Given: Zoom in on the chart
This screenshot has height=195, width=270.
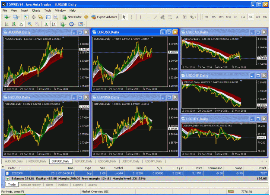Looking at the screenshot, I should (30, 24).
